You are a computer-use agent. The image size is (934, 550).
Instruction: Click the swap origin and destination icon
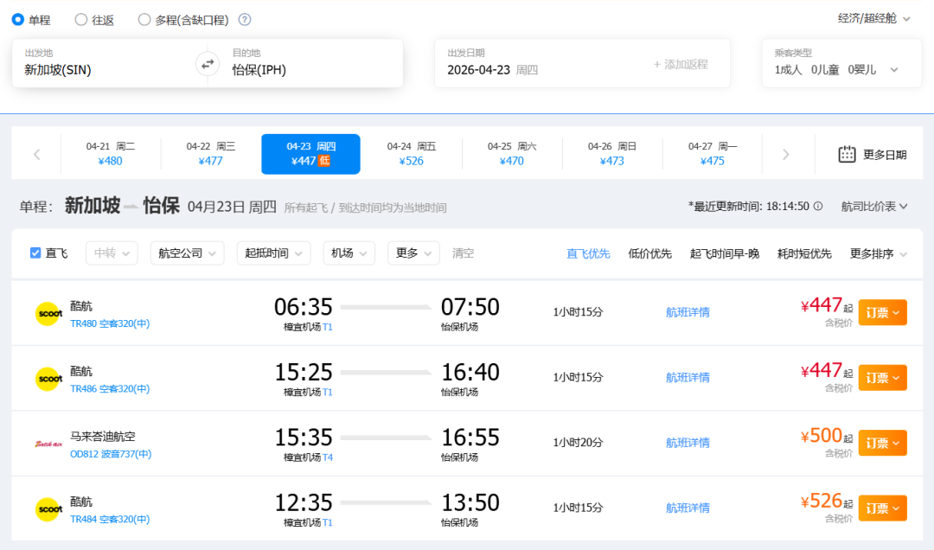click(208, 63)
